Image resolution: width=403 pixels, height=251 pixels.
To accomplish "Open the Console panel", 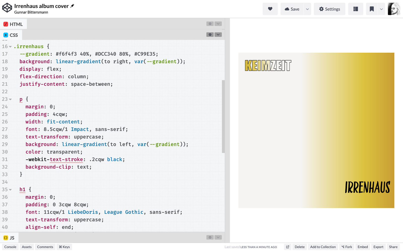I will [x=10, y=247].
